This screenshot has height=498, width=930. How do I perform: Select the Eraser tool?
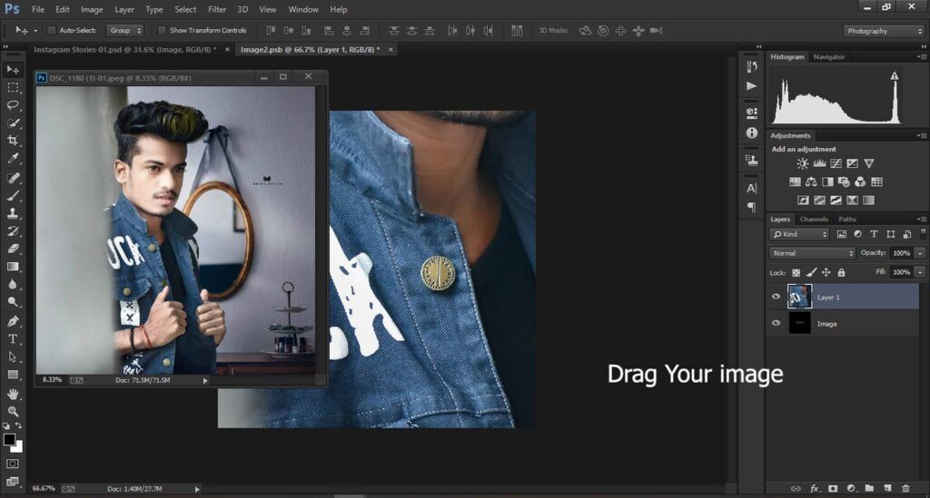13,249
